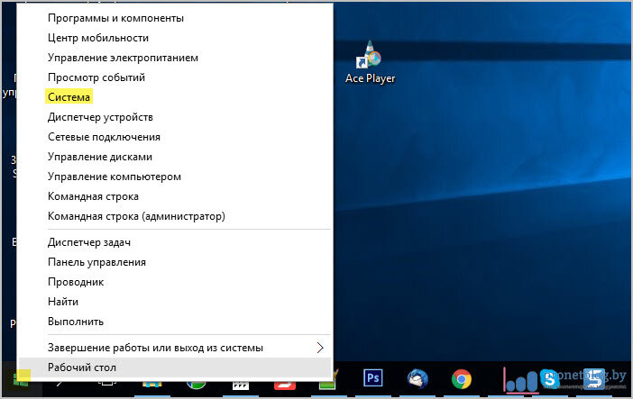This screenshot has height=399, width=633.
Task: Choose Просмотр событий in the menu
Action: (x=175, y=77)
